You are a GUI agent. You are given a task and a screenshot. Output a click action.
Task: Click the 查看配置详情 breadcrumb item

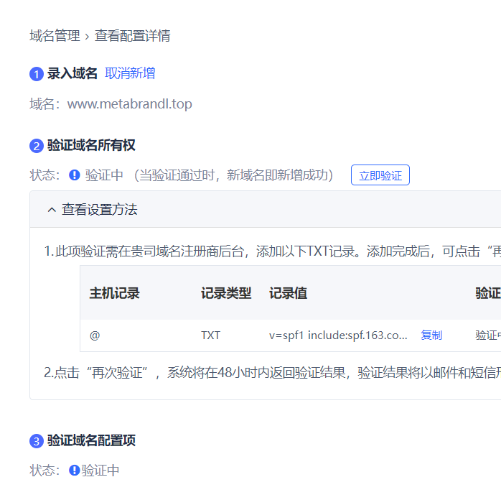[132, 36]
